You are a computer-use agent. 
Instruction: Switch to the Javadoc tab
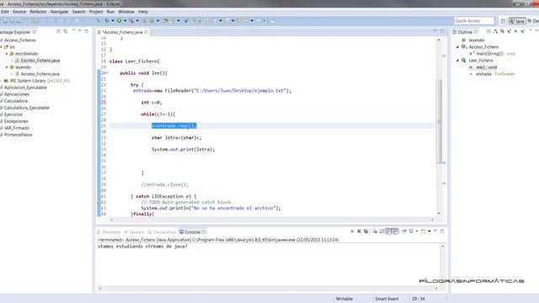[135, 232]
